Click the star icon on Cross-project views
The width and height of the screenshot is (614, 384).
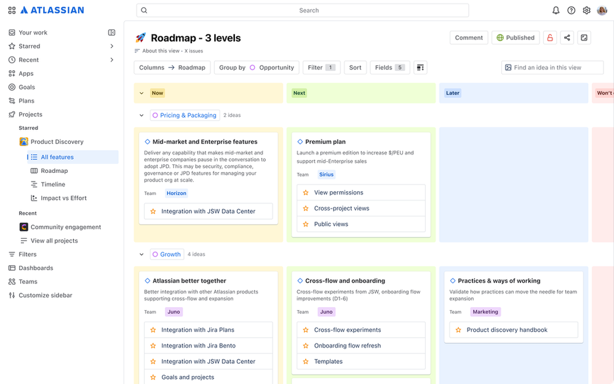coord(305,209)
